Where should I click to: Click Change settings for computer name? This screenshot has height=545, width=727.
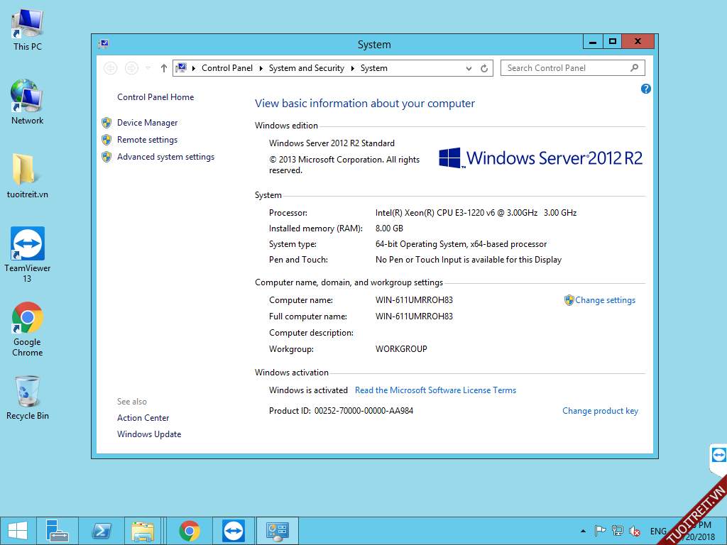(x=605, y=300)
